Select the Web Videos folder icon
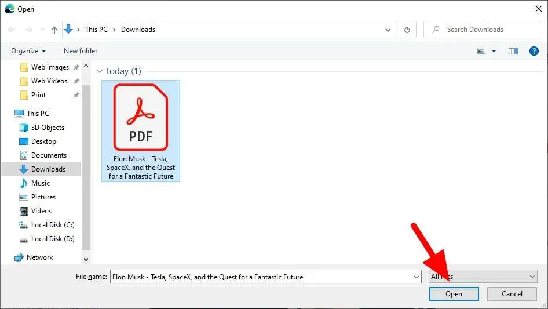The width and height of the screenshot is (548, 309). pos(24,81)
